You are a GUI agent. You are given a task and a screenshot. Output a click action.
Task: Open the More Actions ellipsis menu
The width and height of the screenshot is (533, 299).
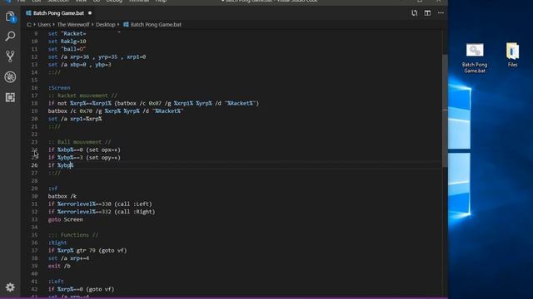pyautogui.click(x=441, y=13)
